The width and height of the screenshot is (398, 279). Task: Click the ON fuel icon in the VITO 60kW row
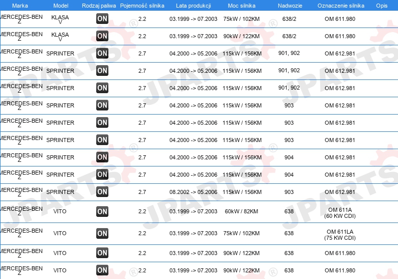coord(102,211)
